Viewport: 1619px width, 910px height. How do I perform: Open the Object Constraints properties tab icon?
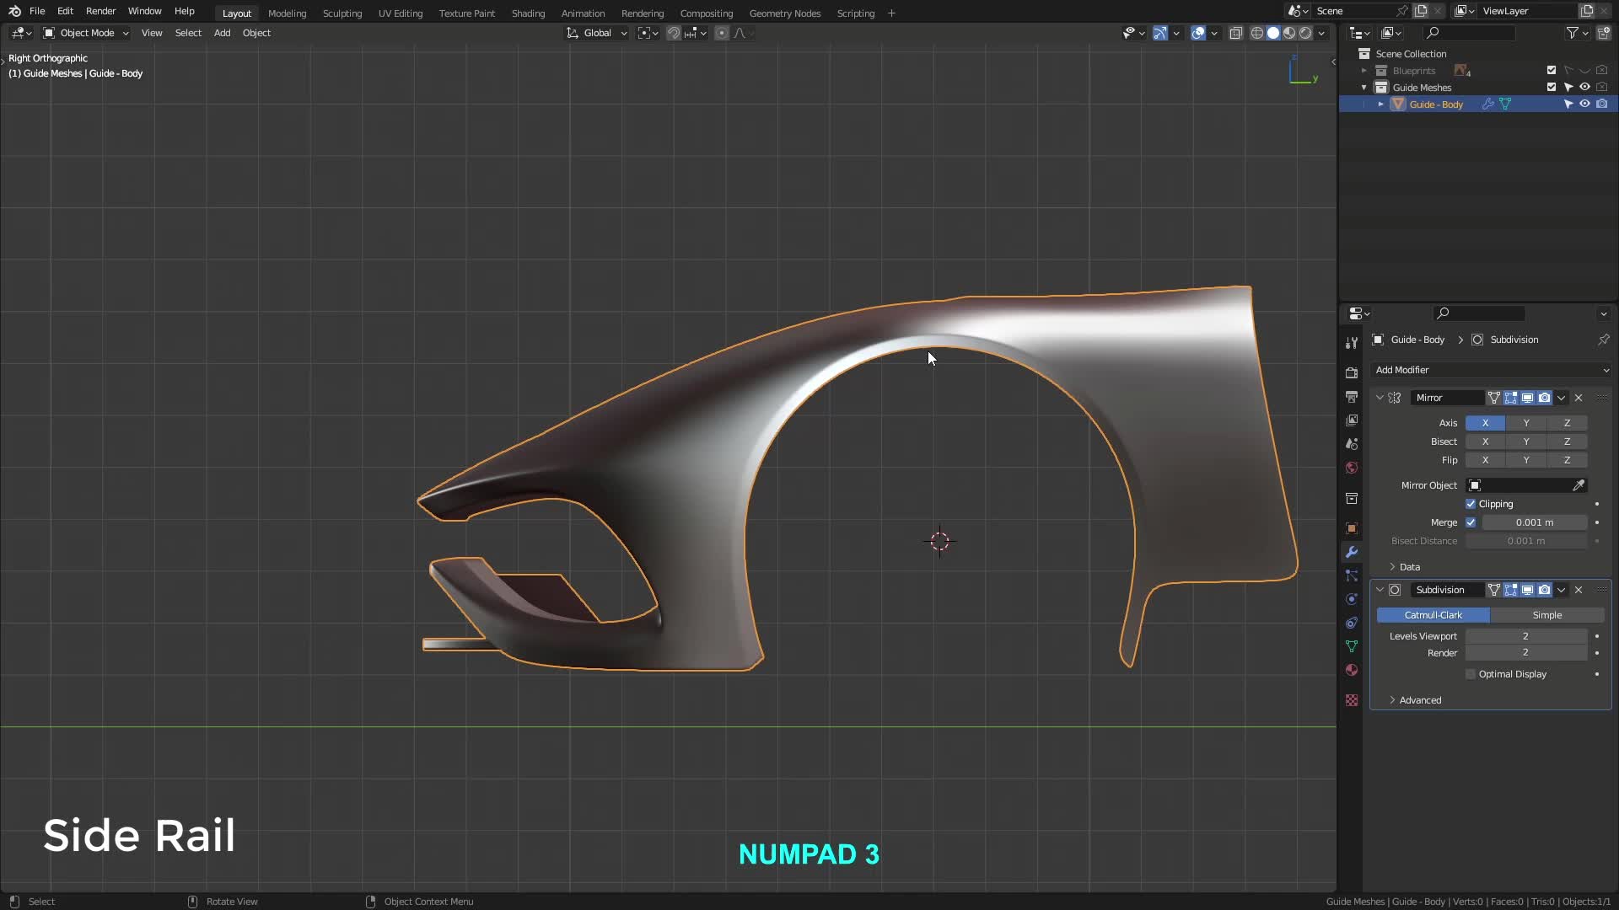pos(1352,623)
